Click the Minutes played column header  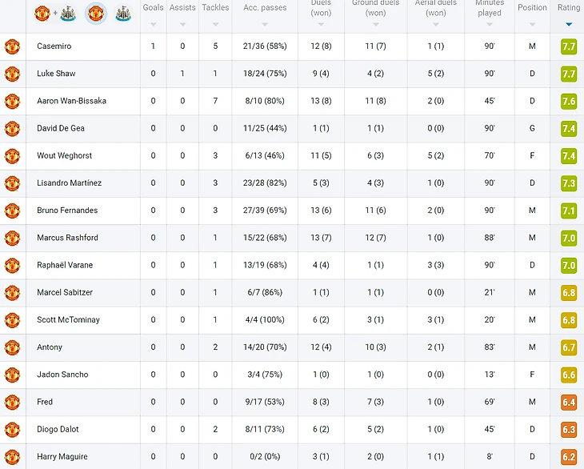(490, 8)
